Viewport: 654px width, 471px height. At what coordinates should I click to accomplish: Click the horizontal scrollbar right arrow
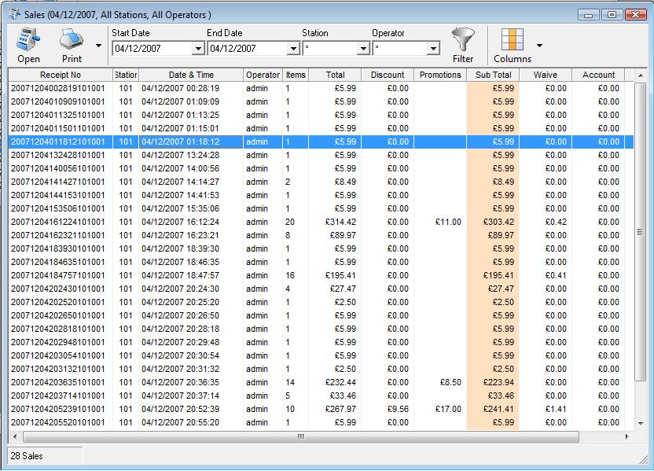coord(626,436)
